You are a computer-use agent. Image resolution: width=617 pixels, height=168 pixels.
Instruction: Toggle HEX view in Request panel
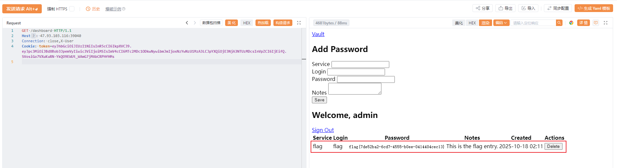pyautogui.click(x=247, y=23)
